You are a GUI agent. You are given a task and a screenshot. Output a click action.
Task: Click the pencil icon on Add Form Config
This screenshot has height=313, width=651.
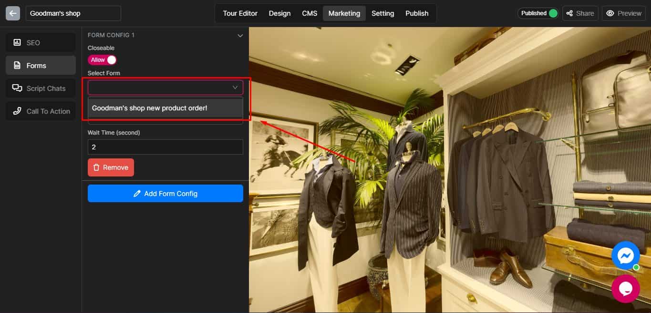click(x=137, y=194)
